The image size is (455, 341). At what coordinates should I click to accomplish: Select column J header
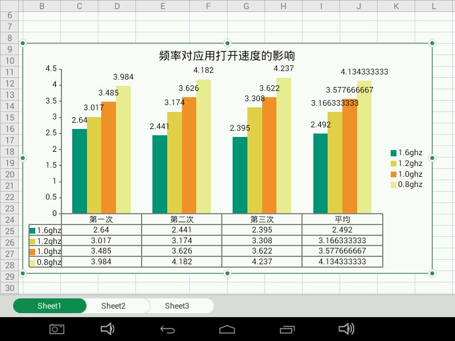tap(359, 6)
